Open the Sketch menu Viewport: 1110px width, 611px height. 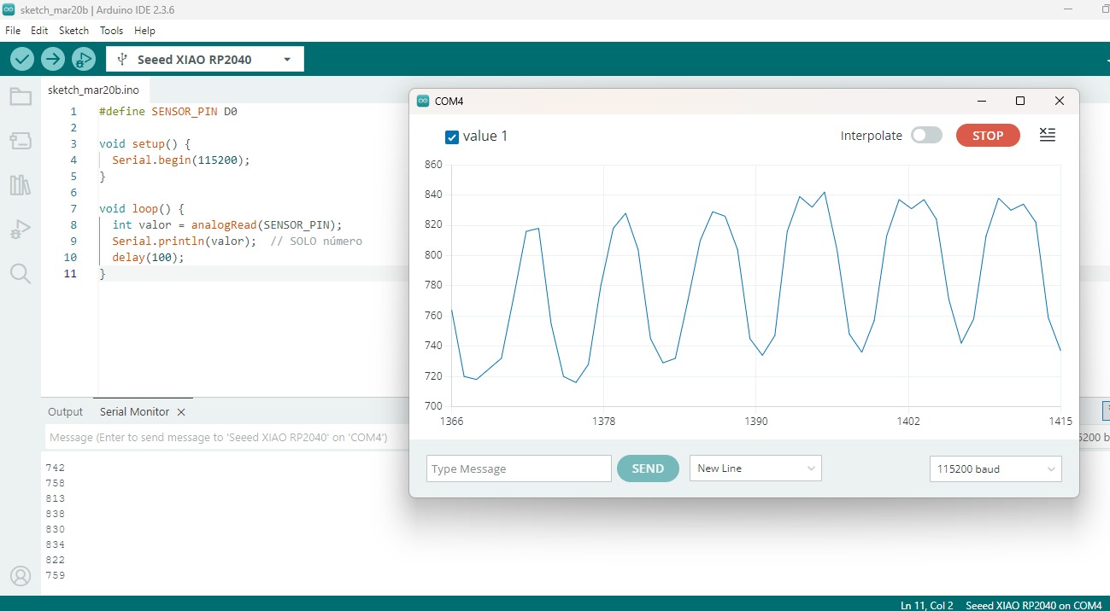pos(73,30)
